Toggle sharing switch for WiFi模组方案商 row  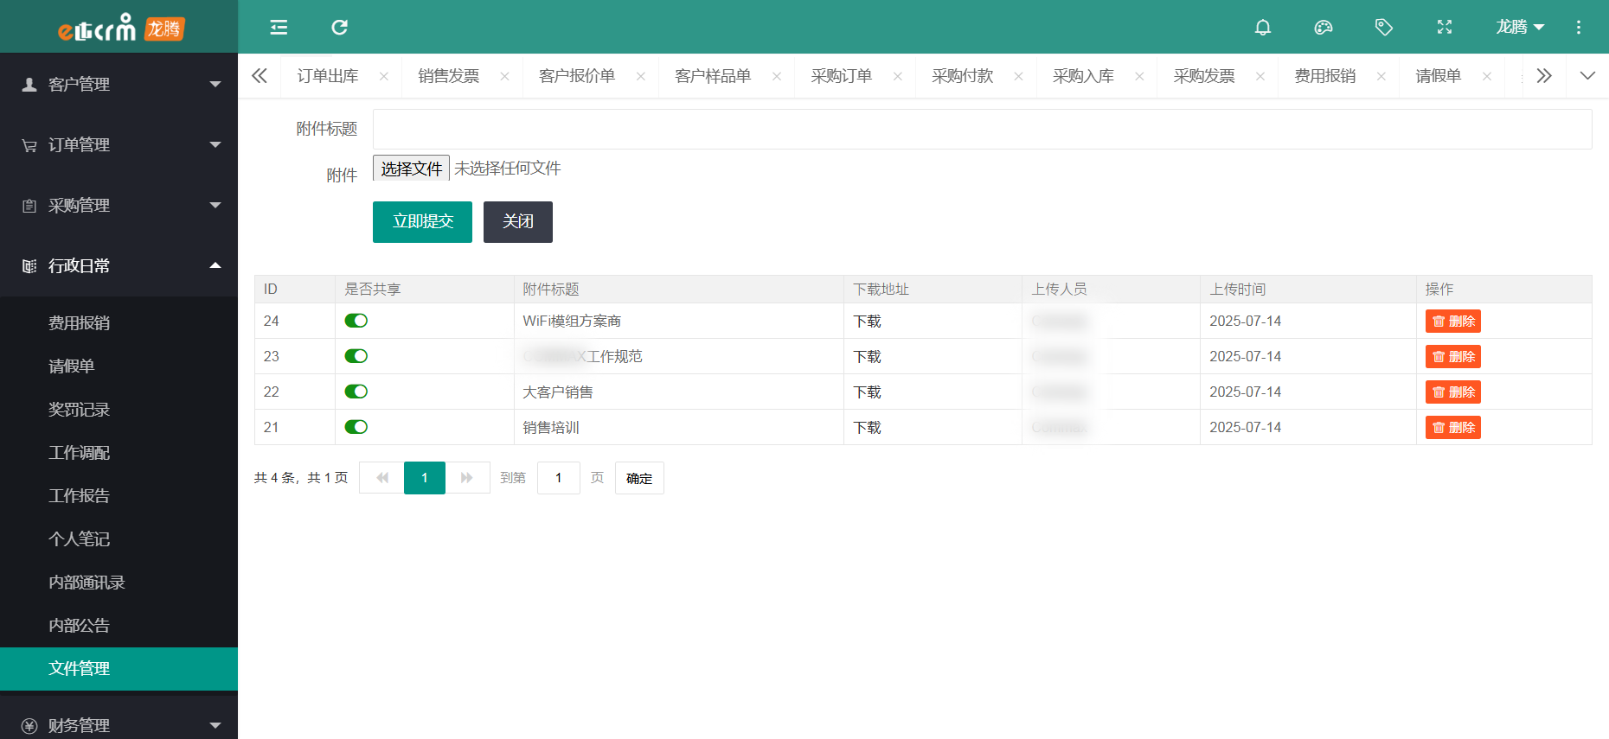pos(356,321)
